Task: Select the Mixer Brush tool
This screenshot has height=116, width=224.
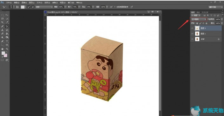Action: pos(7,26)
